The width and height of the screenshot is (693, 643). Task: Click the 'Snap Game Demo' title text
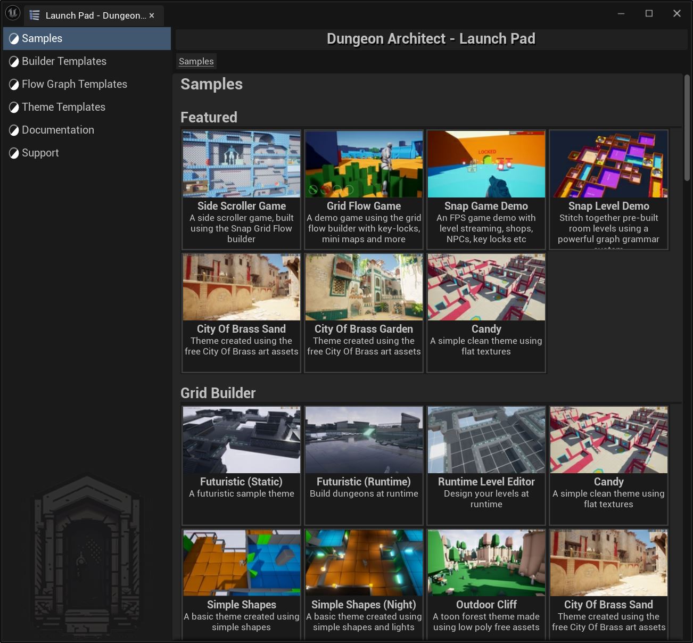(x=486, y=206)
